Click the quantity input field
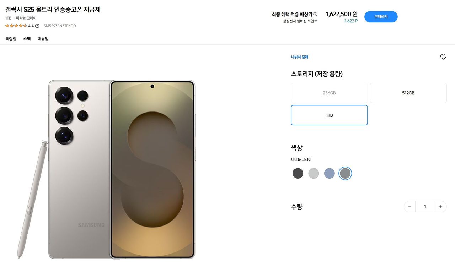Screen dimensions: 455x272 tap(425, 207)
